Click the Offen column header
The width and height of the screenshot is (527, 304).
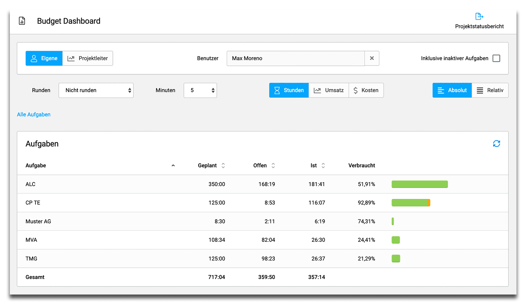260,166
